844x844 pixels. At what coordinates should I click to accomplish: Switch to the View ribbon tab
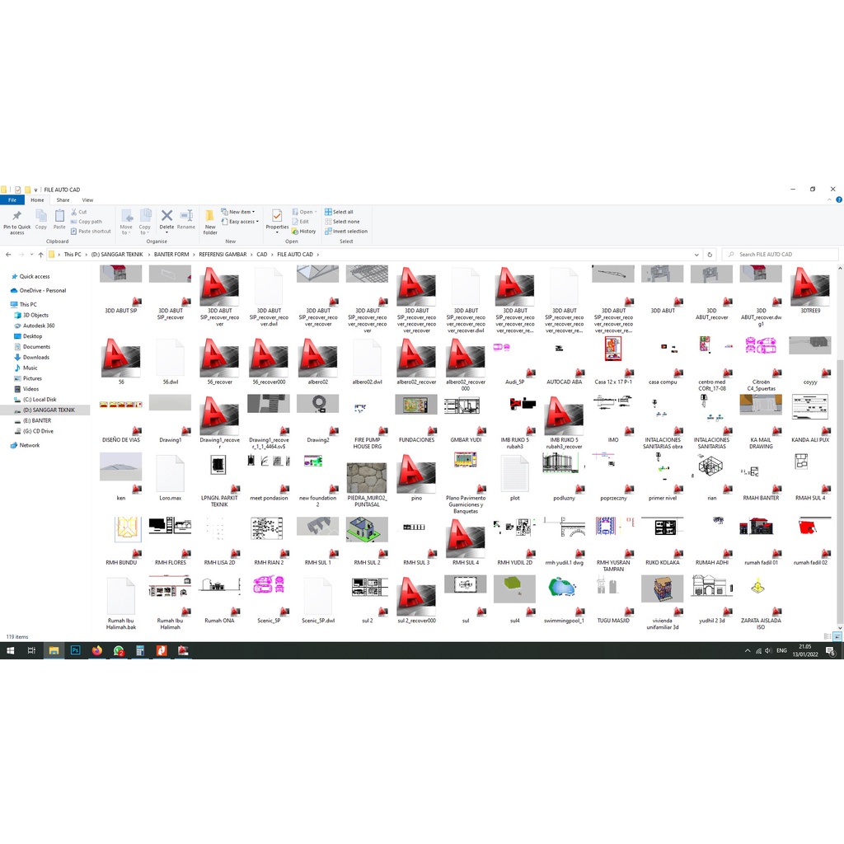point(87,200)
